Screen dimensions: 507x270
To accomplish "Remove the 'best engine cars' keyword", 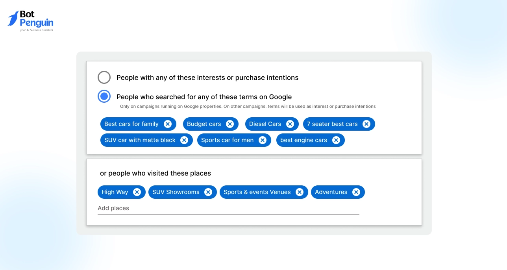I will 336,140.
